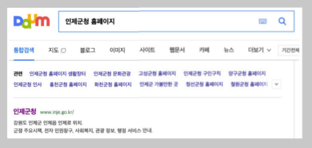
Task: Switch to the 지도 tab
Action: tap(53, 51)
